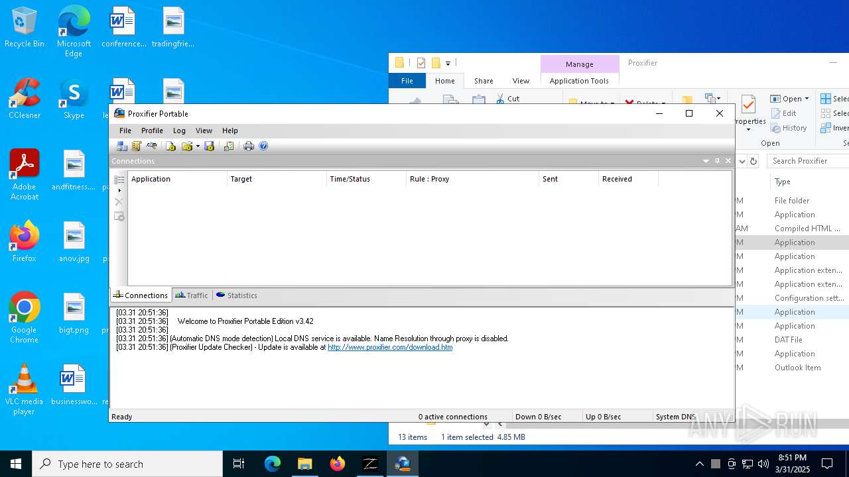Open Proxification Rules toolbar icon
Image resolution: width=849 pixels, height=477 pixels.
point(137,146)
